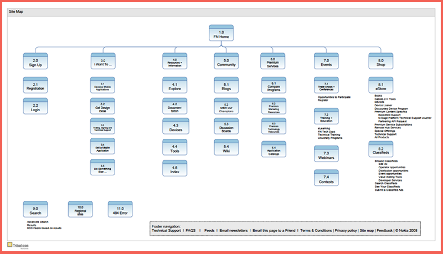Select 6.2 Premium Marketing Resources box
443x254 pixels.
pyautogui.click(x=274, y=106)
